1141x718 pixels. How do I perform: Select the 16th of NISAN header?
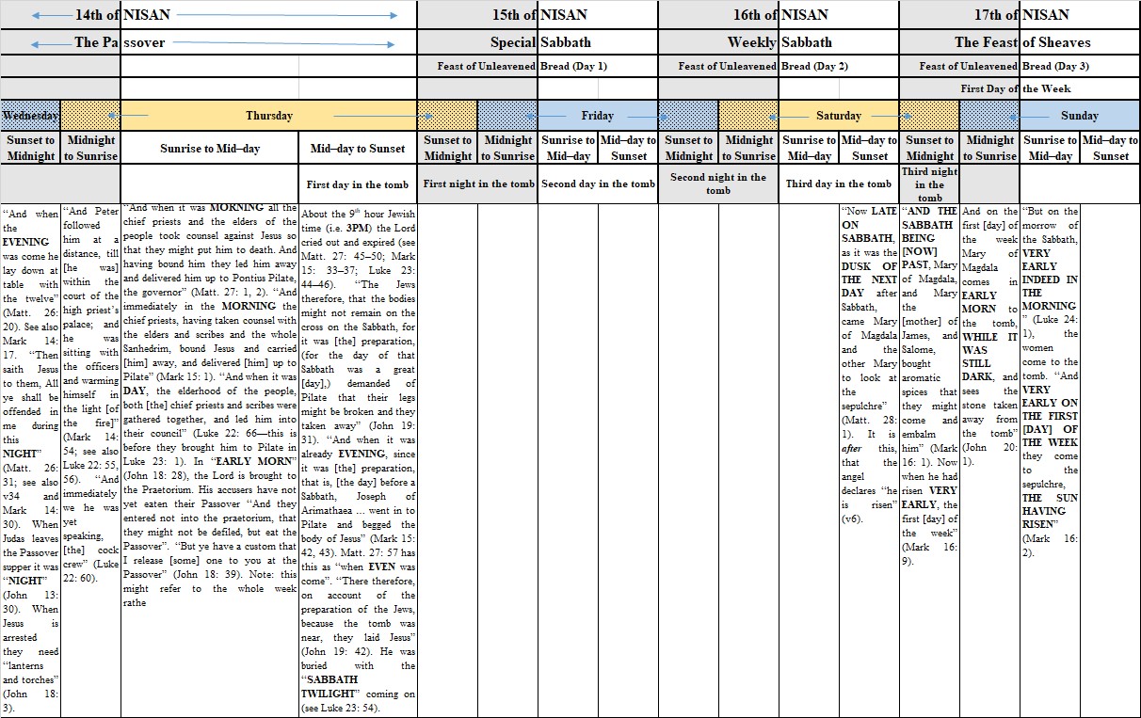pyautogui.click(x=779, y=15)
